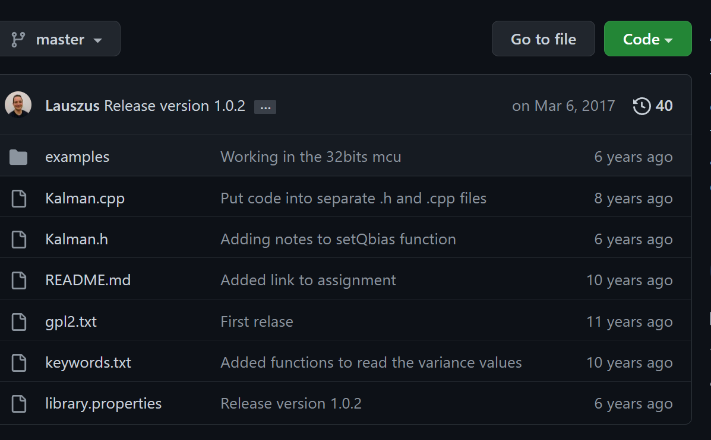
Task: Click the file icon next to keywords.txt
Action: (19, 363)
